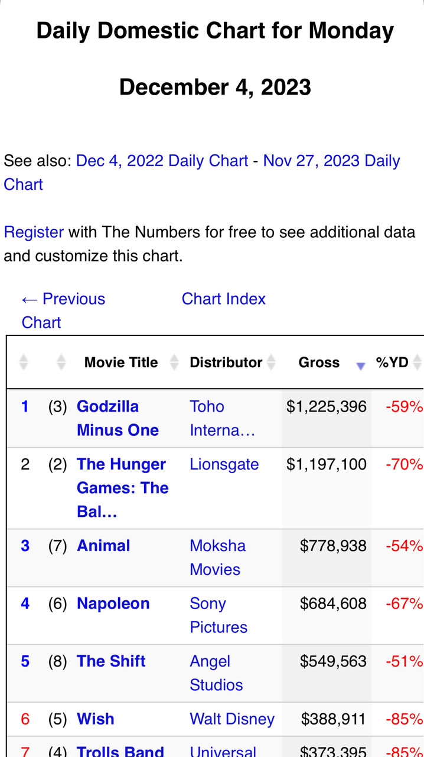Open the Napoleon movie page
424x757 pixels.
[113, 603]
